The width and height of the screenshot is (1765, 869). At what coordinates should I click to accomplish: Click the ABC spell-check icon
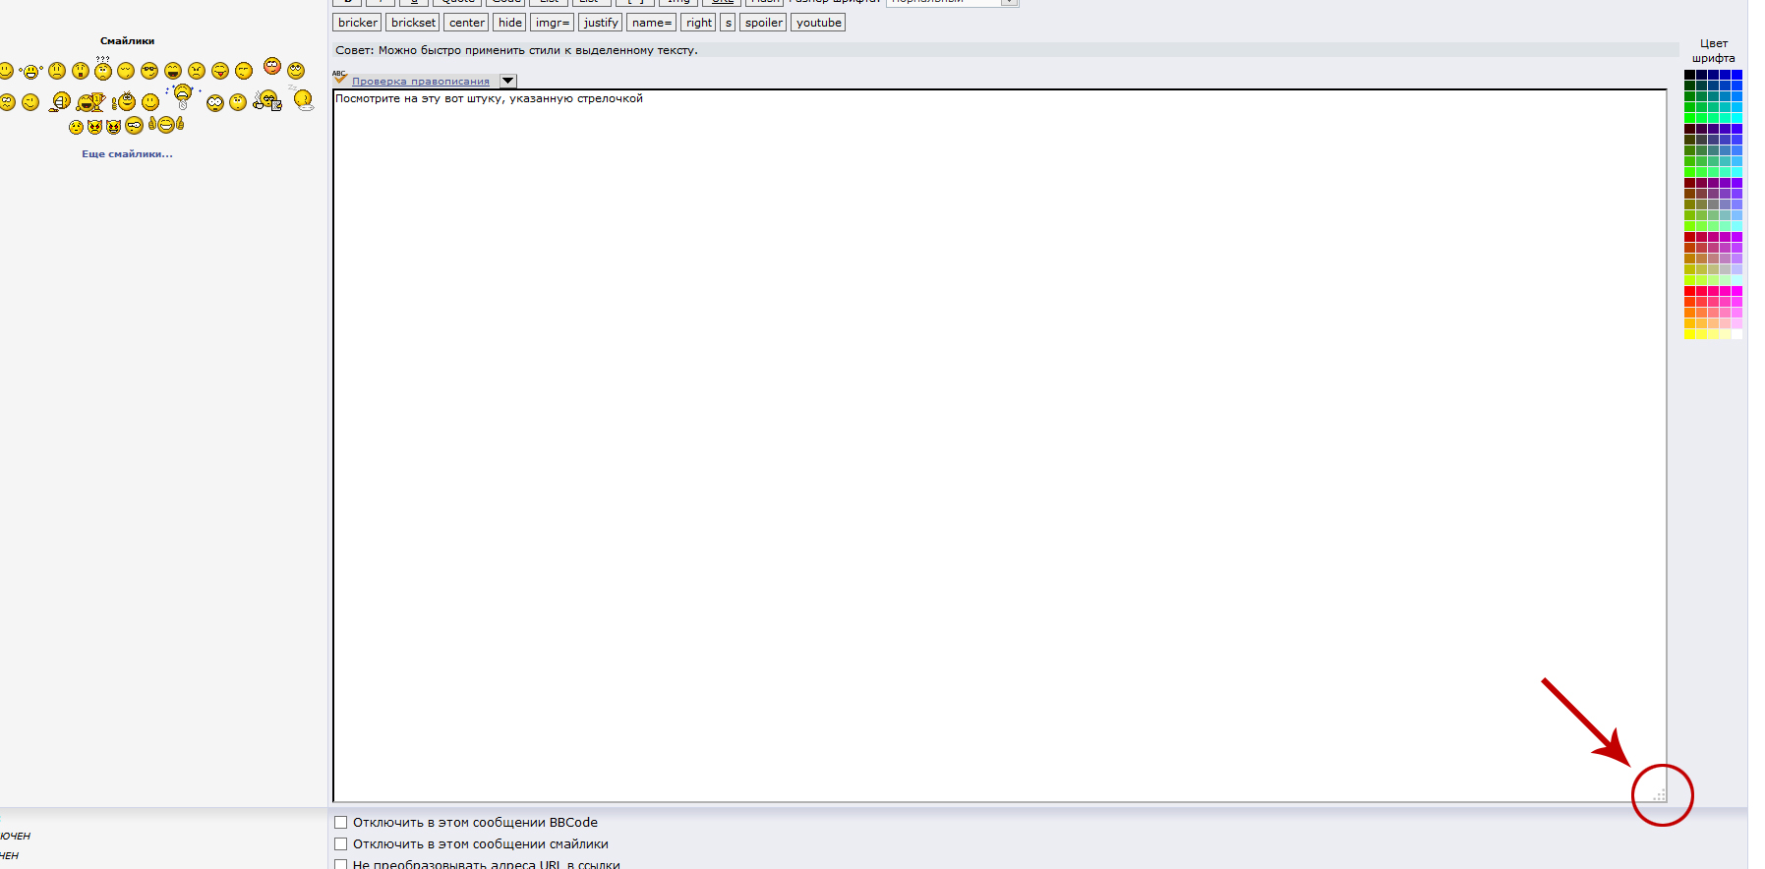click(x=340, y=77)
